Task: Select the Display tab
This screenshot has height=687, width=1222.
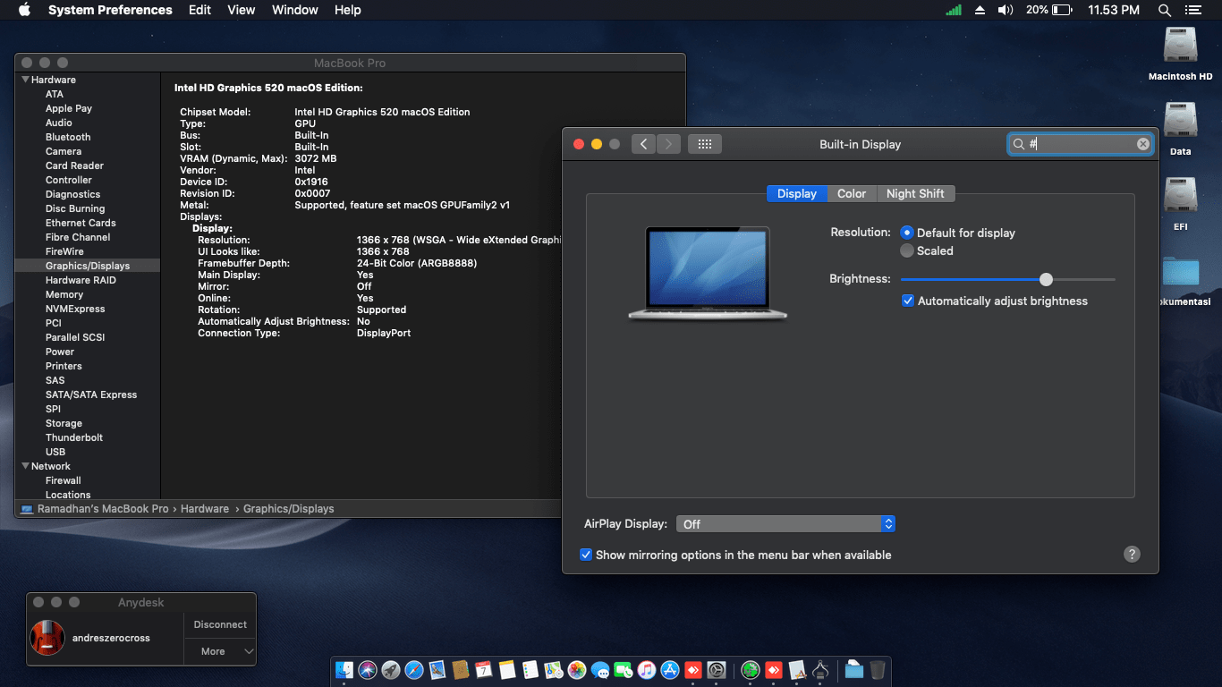Action: [x=797, y=193]
